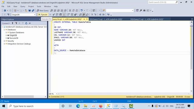Click the taskbar search box
This screenshot has height=109, width=194.
tap(33, 106)
